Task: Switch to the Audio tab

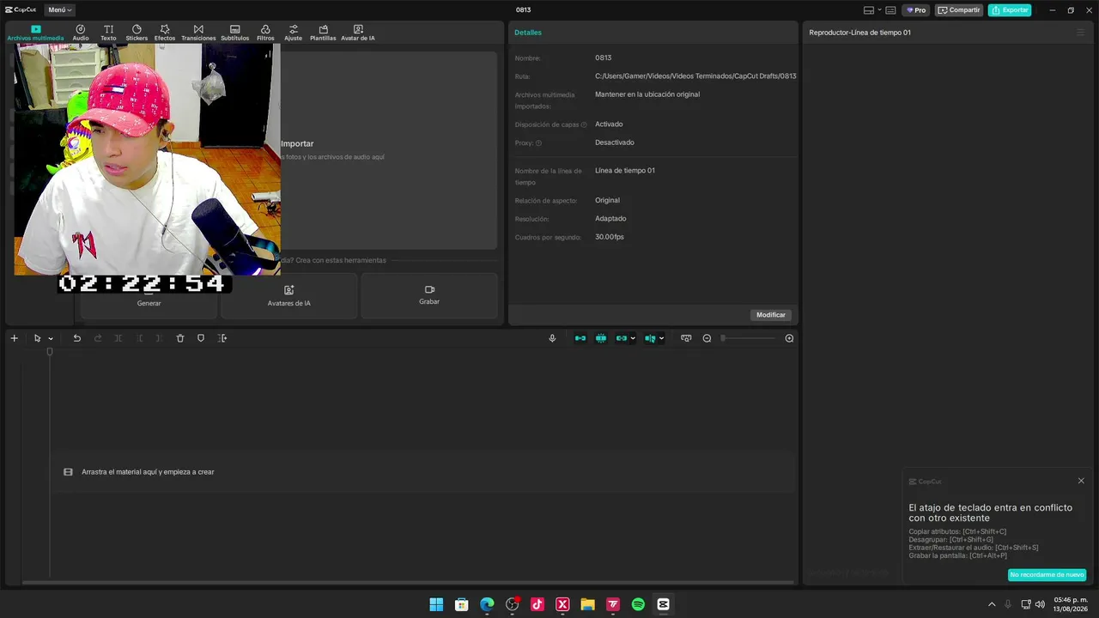Action: click(81, 33)
